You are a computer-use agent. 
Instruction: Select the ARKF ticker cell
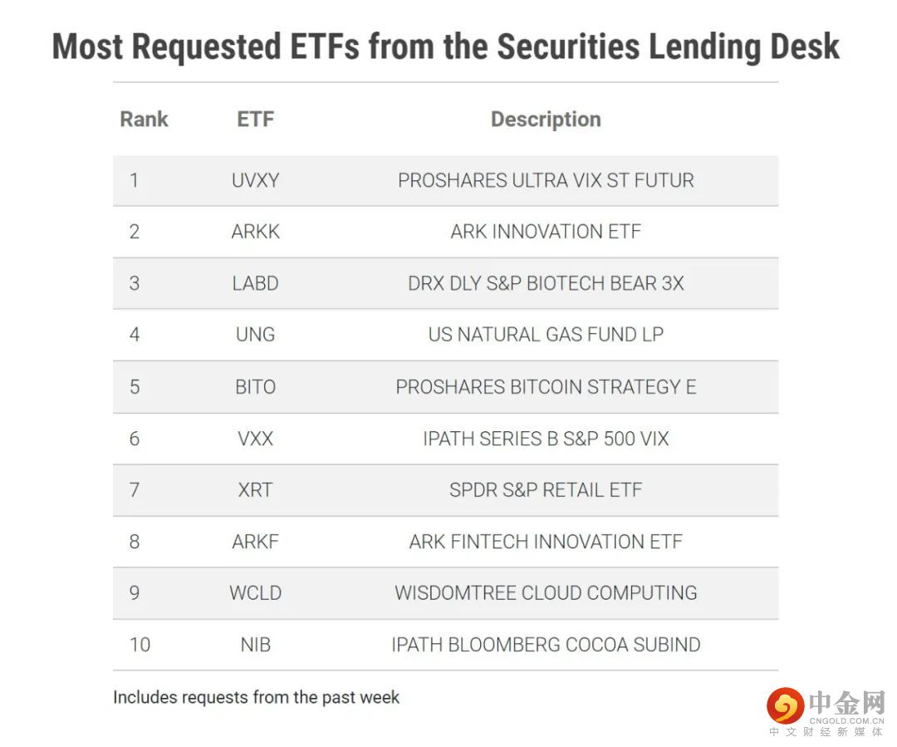pyautogui.click(x=255, y=542)
